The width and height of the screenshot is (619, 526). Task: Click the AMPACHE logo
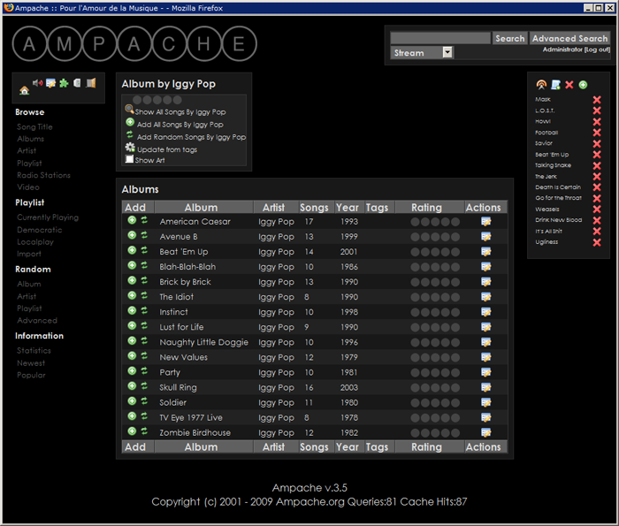pyautogui.click(x=134, y=43)
